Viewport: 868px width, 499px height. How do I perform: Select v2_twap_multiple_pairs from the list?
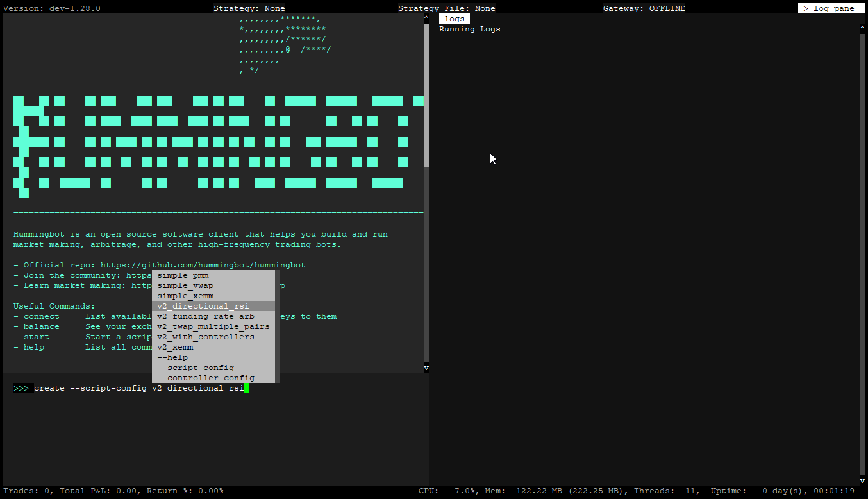[213, 326]
